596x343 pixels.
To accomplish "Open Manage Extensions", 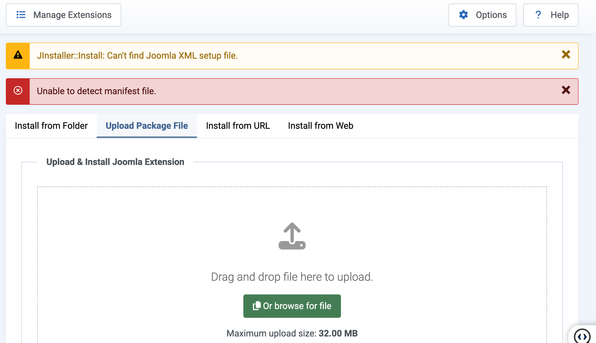I will [x=63, y=15].
